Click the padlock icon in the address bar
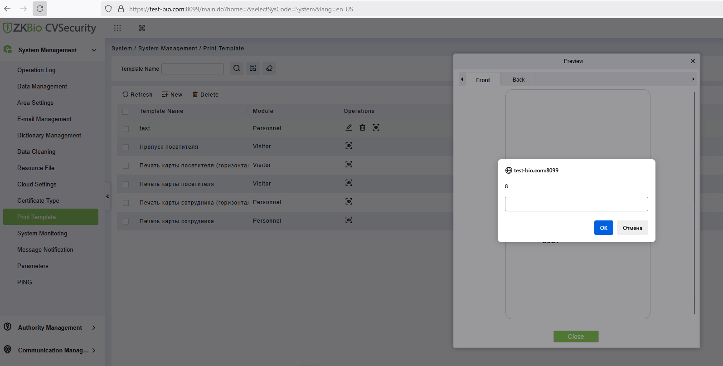 pos(121,9)
